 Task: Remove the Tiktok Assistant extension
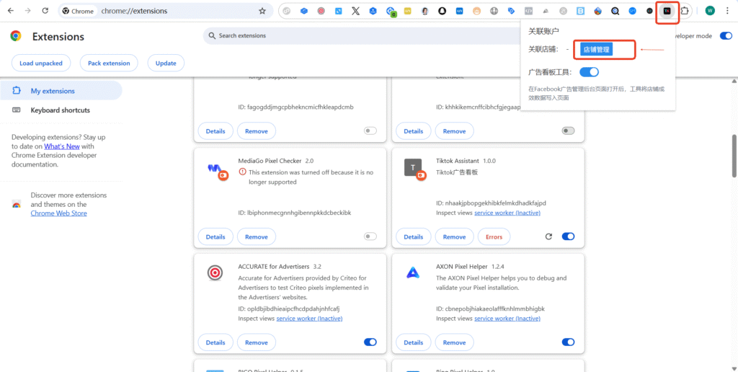click(x=454, y=237)
